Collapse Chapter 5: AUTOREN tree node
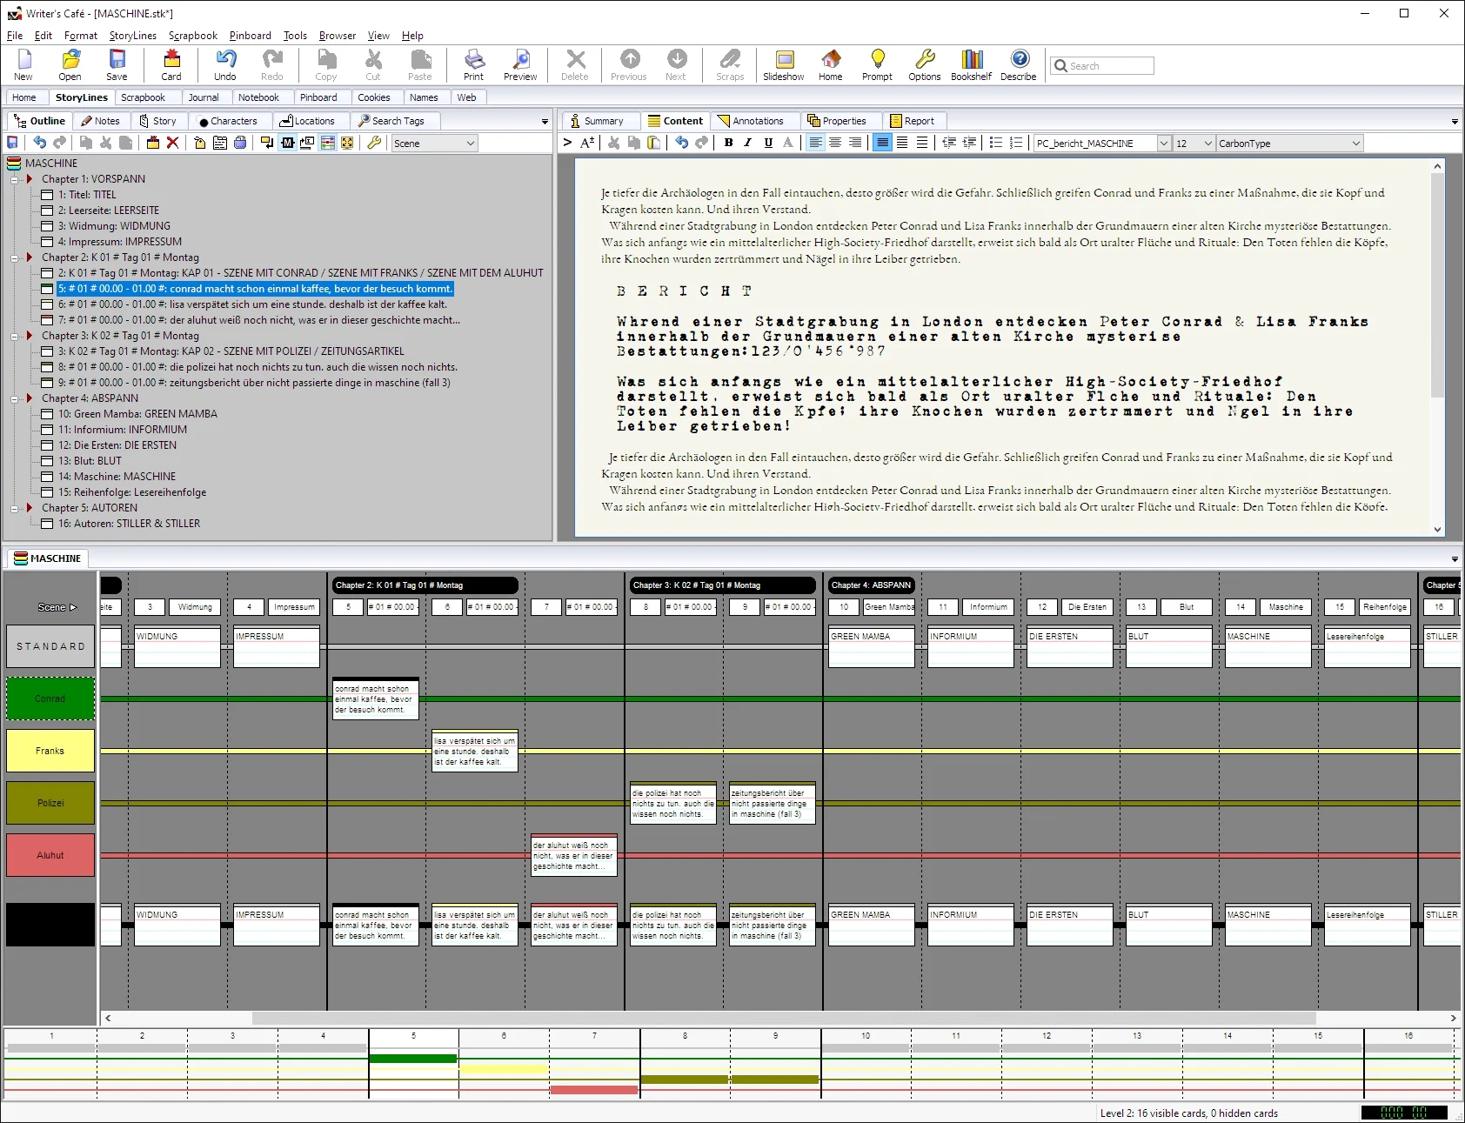Screen dimensions: 1465x1123 [14, 509]
